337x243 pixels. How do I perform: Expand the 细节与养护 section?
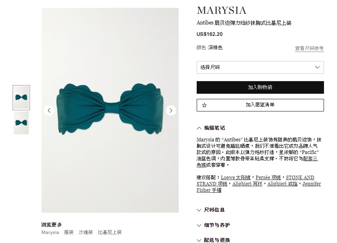point(213,225)
